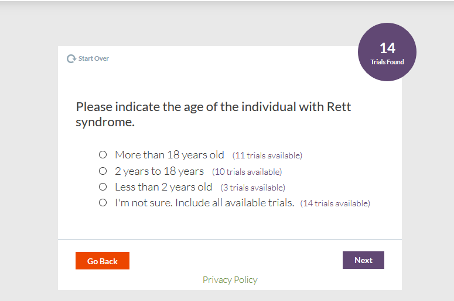Click the Trials Found label in badge
The height and width of the screenshot is (301, 454).
[x=387, y=62]
